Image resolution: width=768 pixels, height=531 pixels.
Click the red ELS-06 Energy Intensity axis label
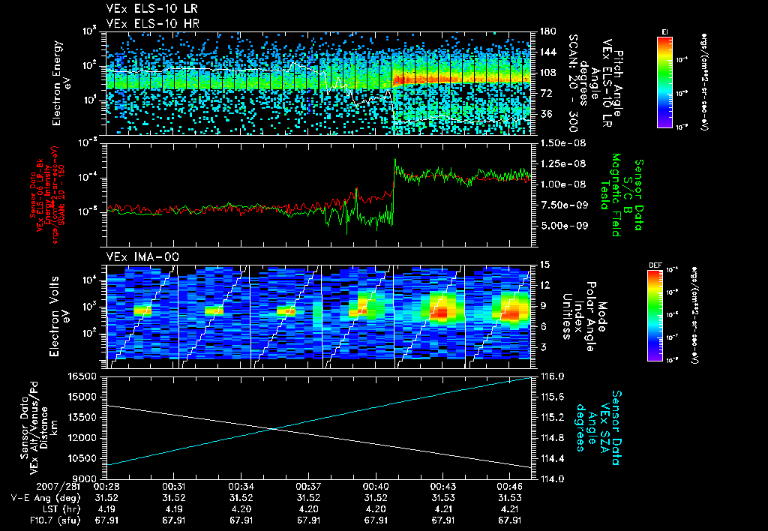[x=46, y=195]
